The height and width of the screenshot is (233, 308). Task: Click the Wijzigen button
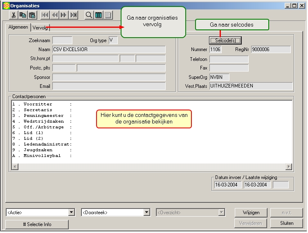(251, 213)
